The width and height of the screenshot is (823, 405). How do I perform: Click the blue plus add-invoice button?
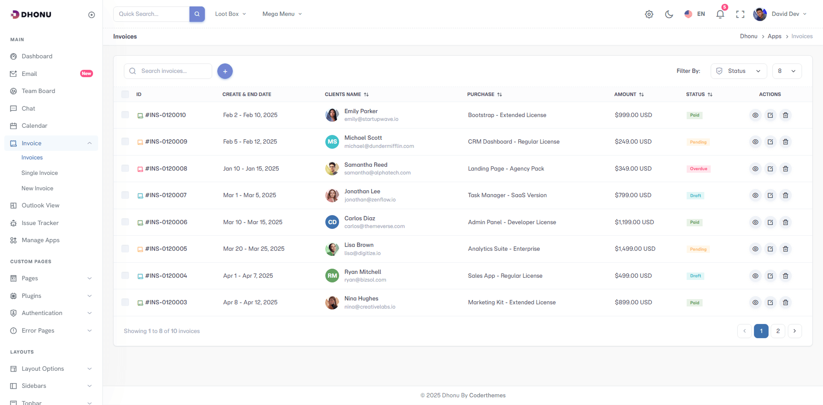(x=225, y=71)
